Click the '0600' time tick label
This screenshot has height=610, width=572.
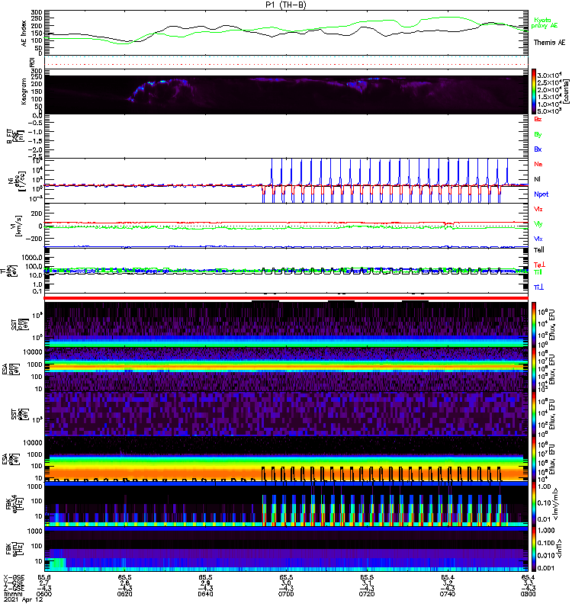coord(44,594)
